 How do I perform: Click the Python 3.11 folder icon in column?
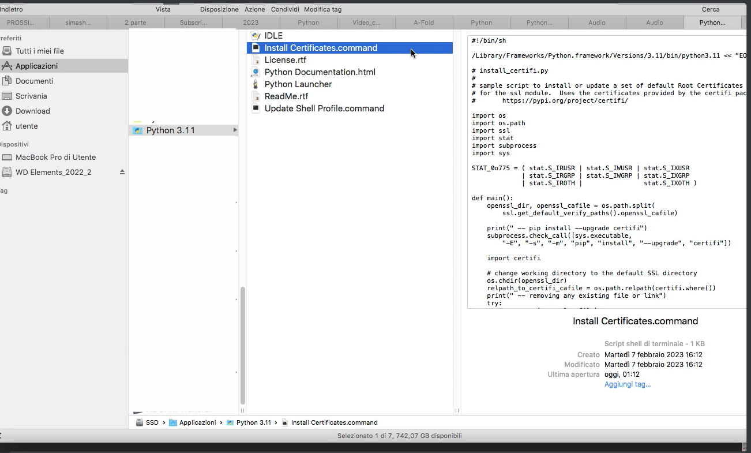point(137,130)
